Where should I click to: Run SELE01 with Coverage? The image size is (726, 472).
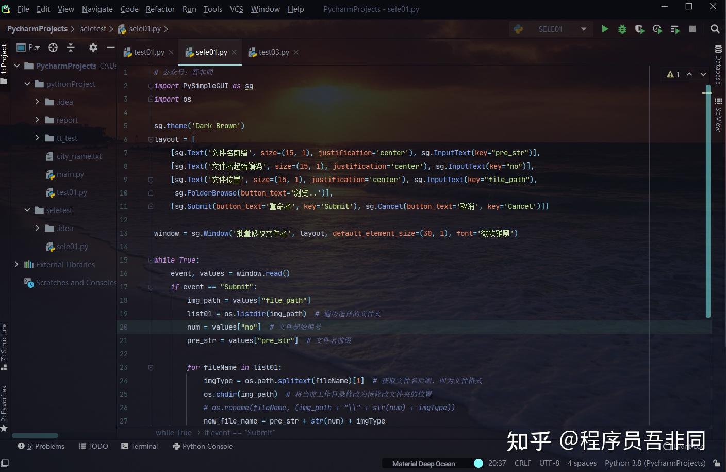639,29
